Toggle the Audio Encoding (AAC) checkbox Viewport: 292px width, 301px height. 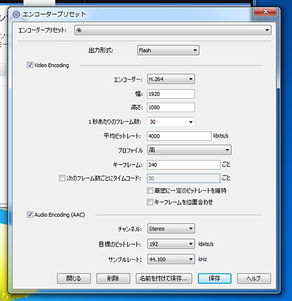coord(30,215)
